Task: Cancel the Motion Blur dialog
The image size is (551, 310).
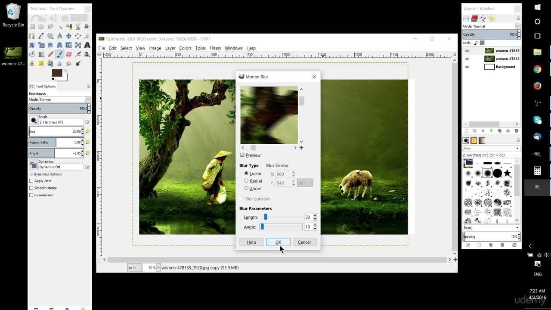Action: (304, 242)
